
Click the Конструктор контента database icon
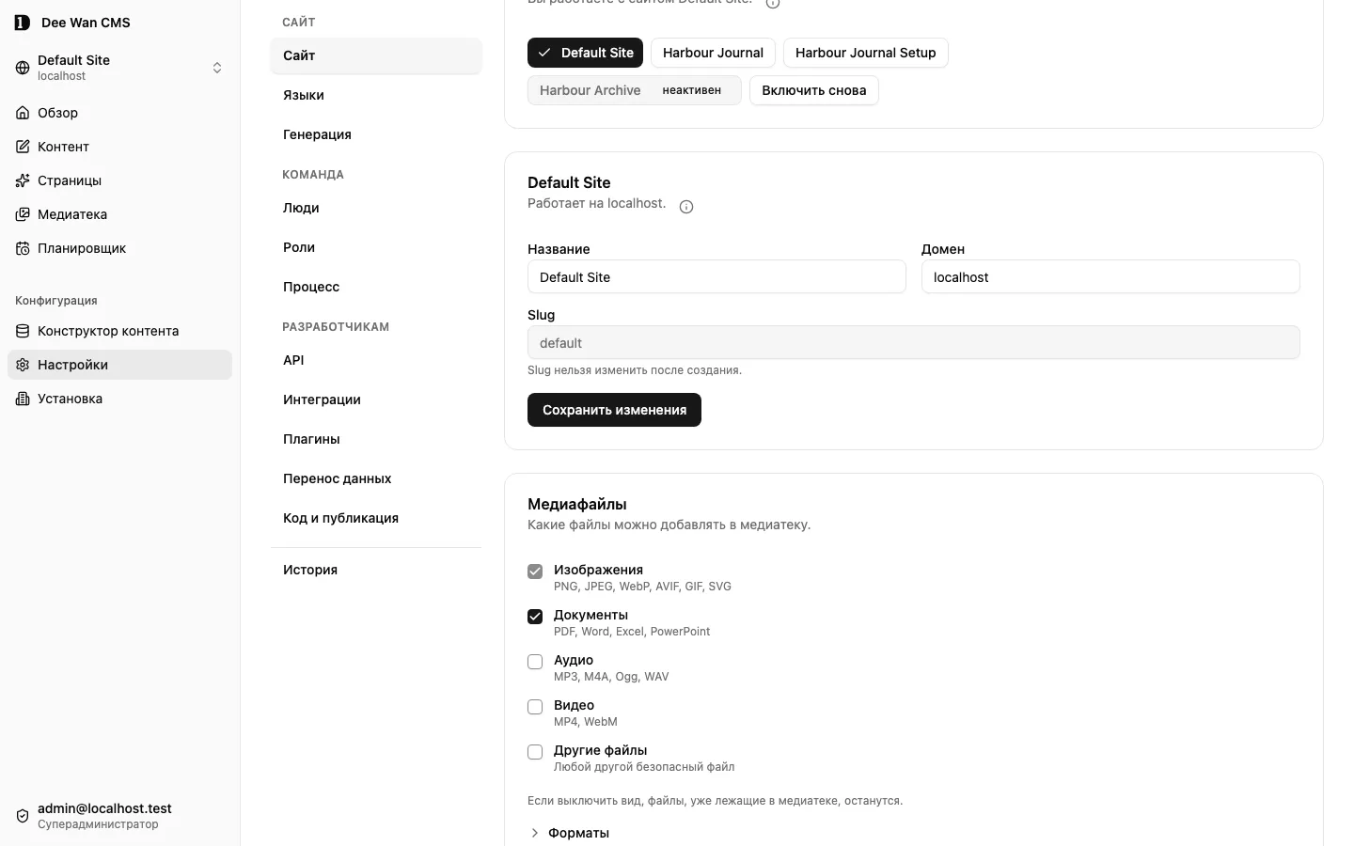(23, 331)
